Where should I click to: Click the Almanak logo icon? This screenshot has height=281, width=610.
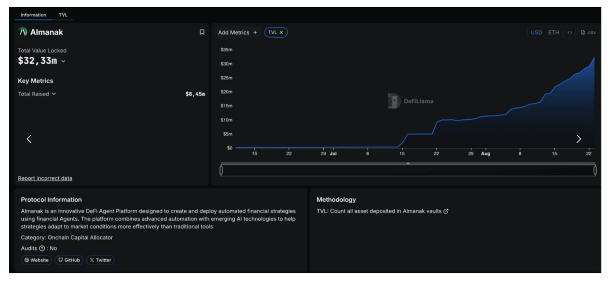[x=23, y=32]
